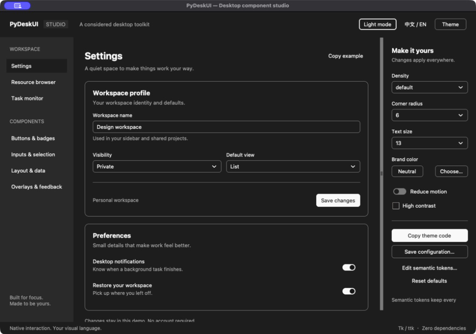476x334 pixels.
Task: Open the Text size dropdown
Action: pyautogui.click(x=429, y=143)
